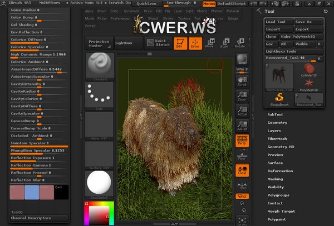Screen dimensions: 334x226
Task: Select the Draw mode icon
Action: pos(195,43)
